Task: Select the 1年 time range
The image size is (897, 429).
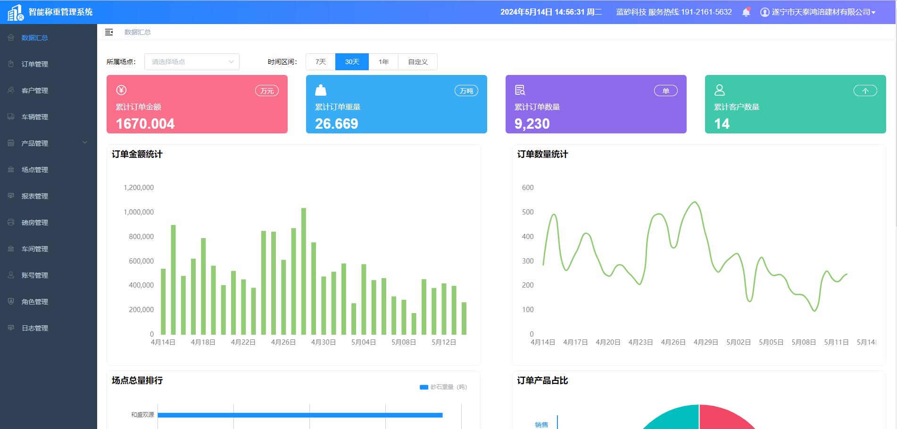Action: point(383,62)
